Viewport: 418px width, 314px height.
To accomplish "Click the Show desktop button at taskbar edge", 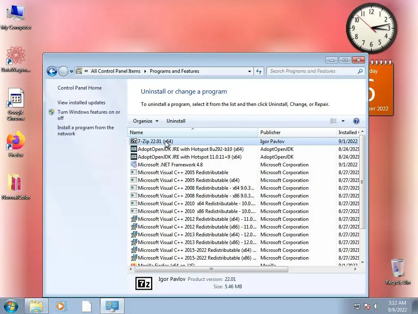I will (x=415, y=306).
